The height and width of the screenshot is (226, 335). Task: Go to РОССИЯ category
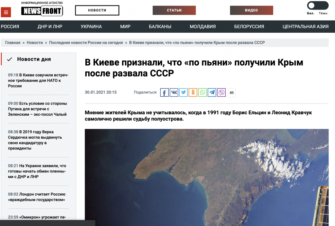[x=10, y=27]
